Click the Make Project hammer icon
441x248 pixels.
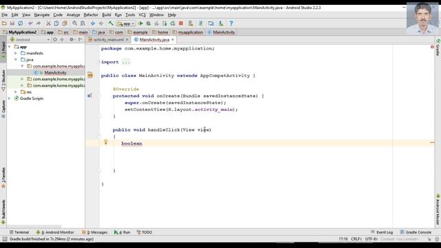click(111, 23)
